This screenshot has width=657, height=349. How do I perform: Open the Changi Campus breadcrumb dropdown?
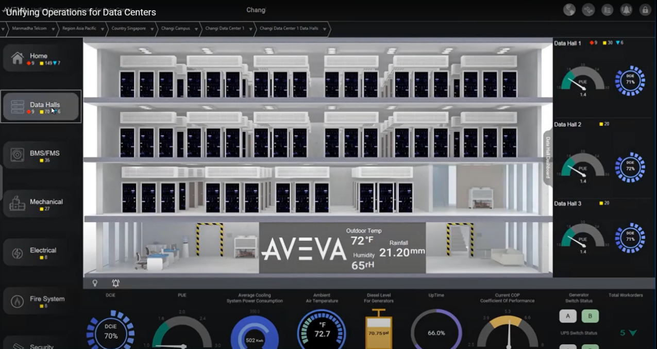196,29
